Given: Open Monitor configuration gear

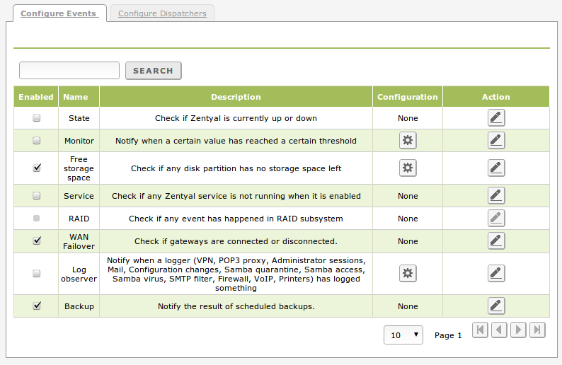Looking at the screenshot, I should pos(408,141).
